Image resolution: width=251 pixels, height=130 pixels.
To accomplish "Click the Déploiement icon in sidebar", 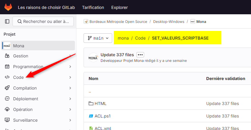I will point(7,99).
